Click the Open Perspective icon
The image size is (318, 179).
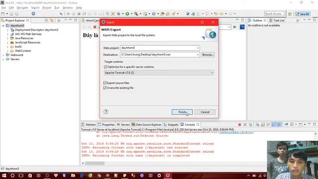(x=290, y=14)
